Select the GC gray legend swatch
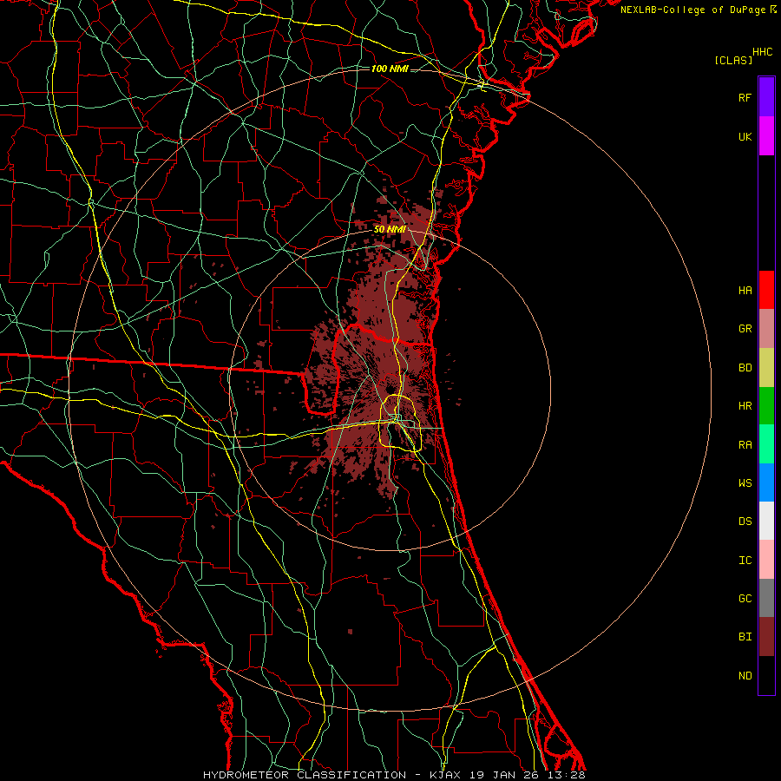Image resolution: width=781 pixels, height=781 pixels. point(766,598)
